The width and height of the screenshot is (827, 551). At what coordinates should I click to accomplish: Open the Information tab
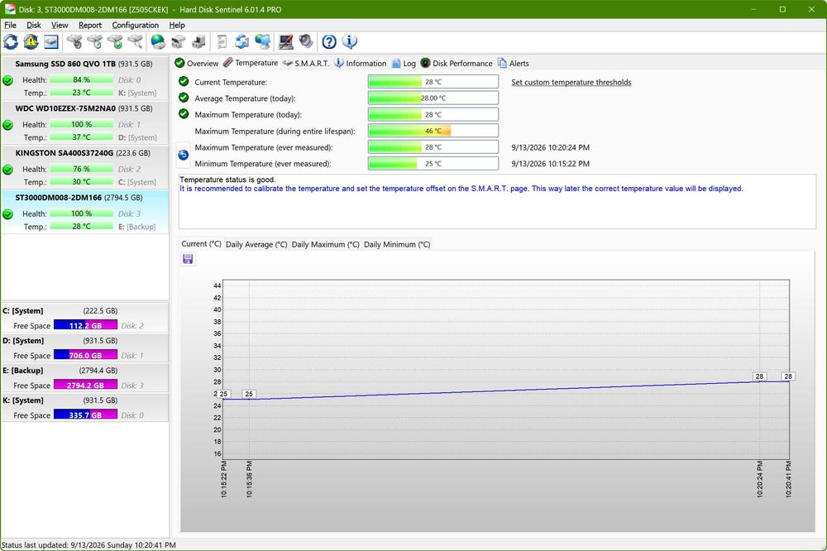coord(361,64)
